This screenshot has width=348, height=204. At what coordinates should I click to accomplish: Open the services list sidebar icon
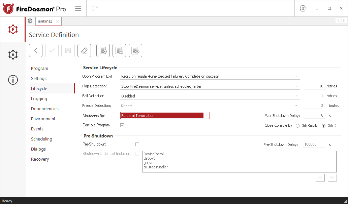point(13,30)
